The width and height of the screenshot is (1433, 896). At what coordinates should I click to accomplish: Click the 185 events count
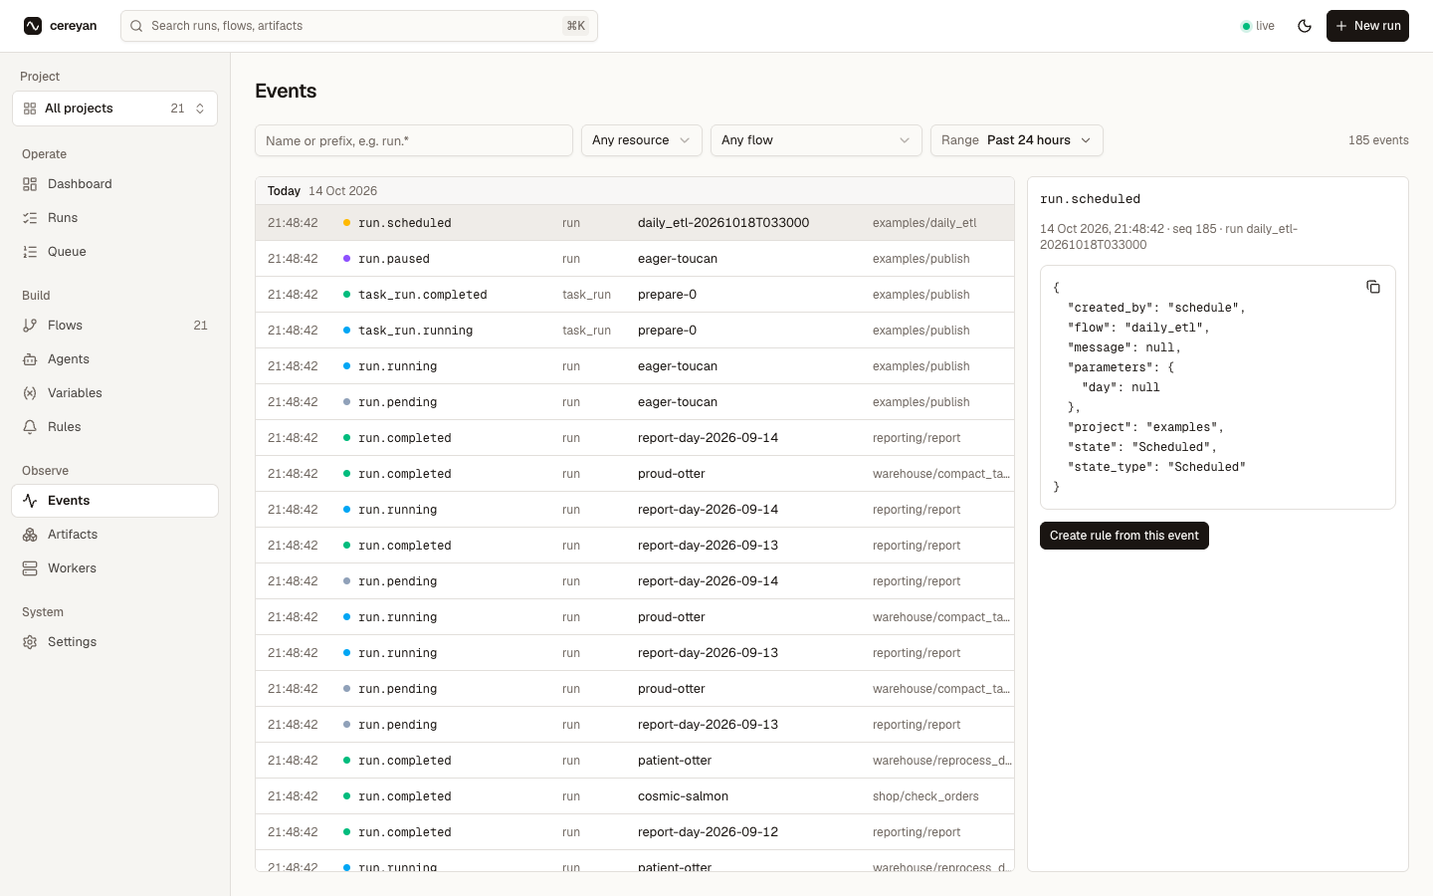point(1378,140)
